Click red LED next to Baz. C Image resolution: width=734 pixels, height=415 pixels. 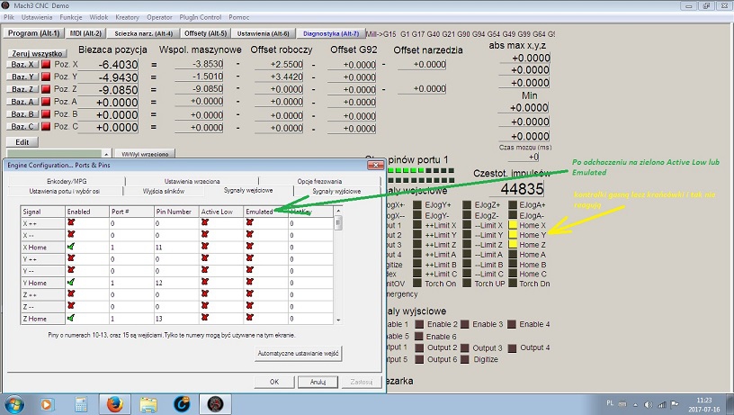click(46, 126)
